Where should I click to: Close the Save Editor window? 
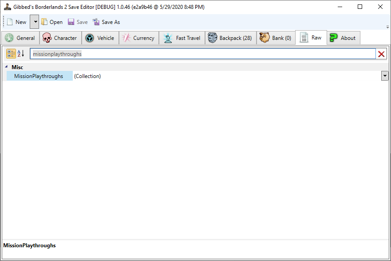tap(380, 7)
